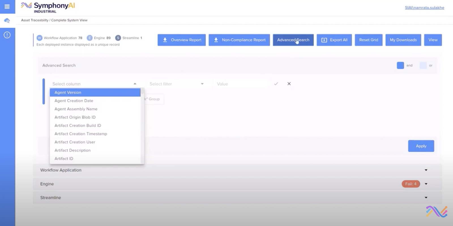Open the SIAI\namrata.sulakhe user link
Image resolution: width=453 pixels, height=226 pixels.
click(424, 8)
